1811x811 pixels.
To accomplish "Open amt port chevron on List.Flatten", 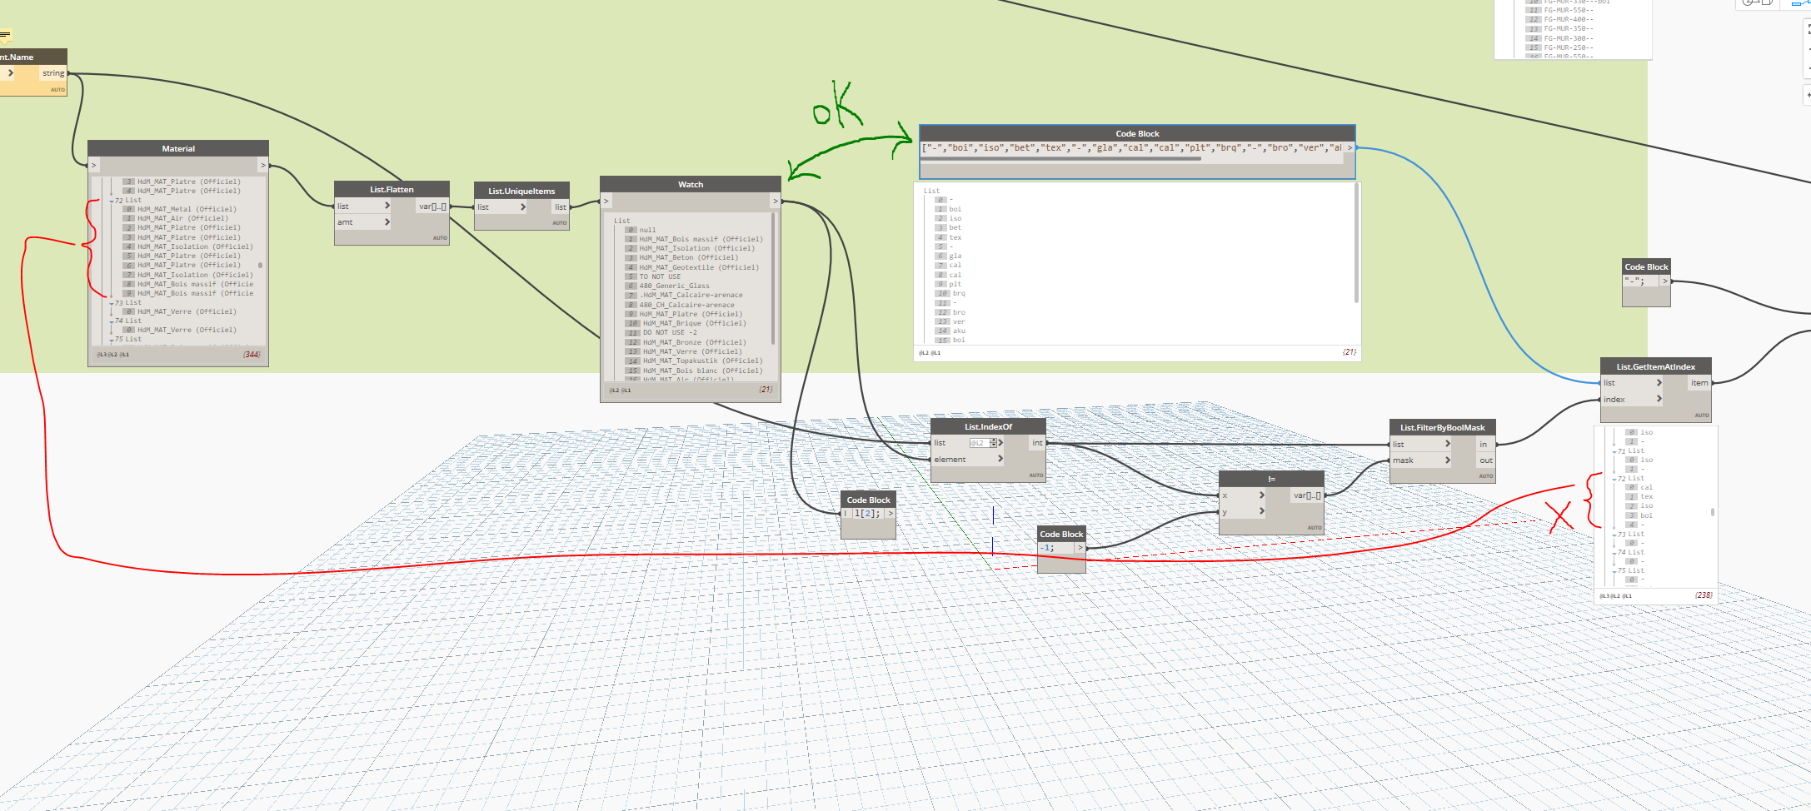I will (387, 222).
